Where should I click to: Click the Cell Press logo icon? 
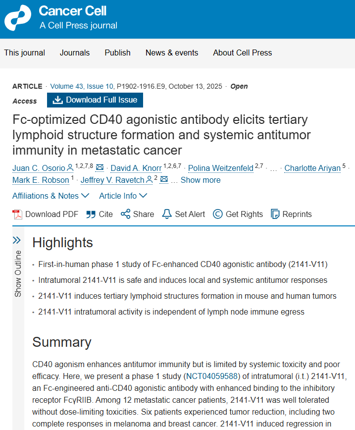coord(18,18)
